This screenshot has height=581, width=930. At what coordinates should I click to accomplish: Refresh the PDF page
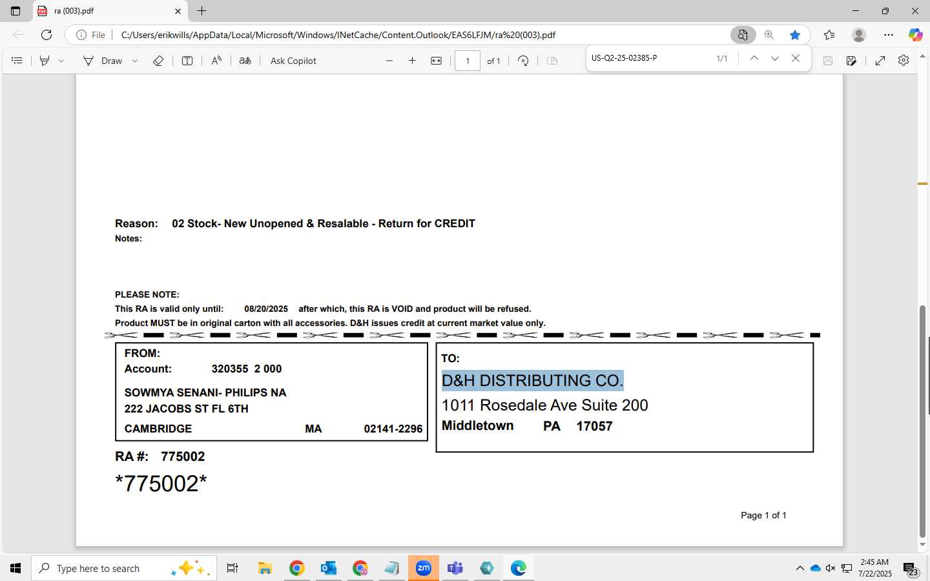[46, 35]
